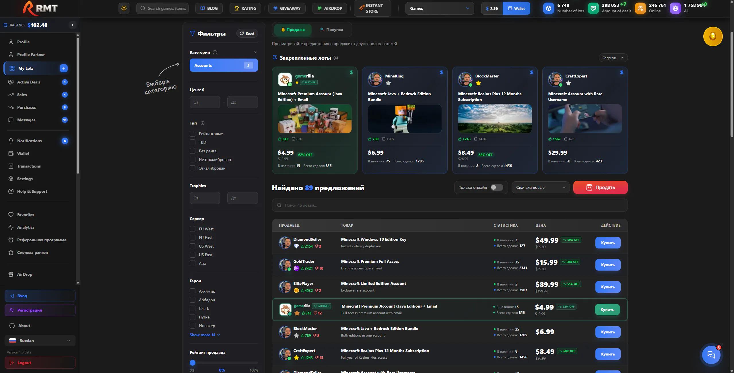
Task: Add a new lot with the plus icon
Action: (x=64, y=68)
